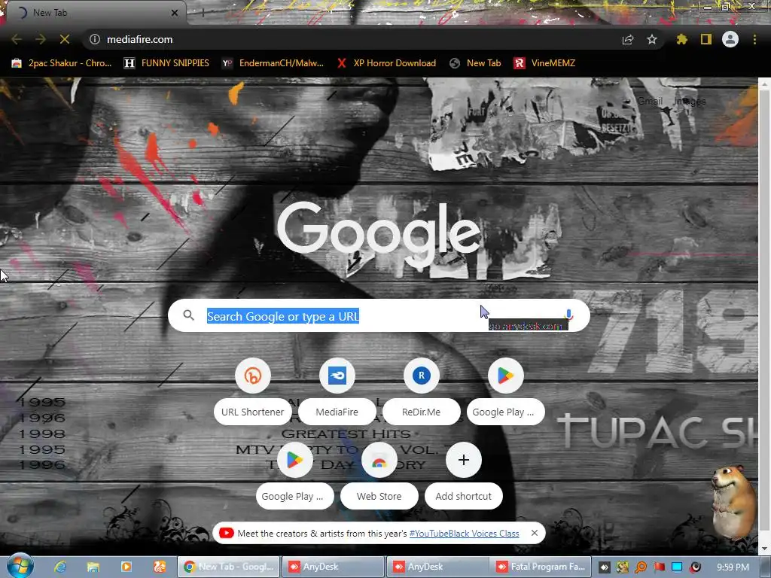Share this page via toolbar icon
This screenshot has height=578, width=771.
pyautogui.click(x=628, y=39)
